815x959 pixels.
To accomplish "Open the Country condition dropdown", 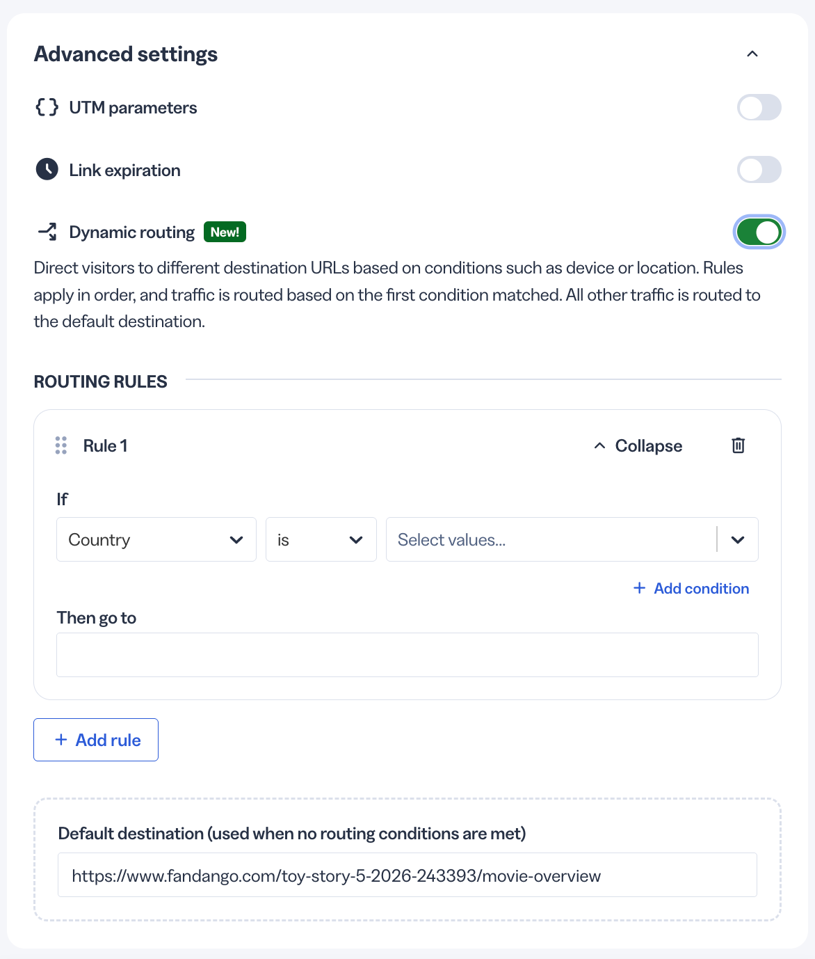I will pyautogui.click(x=156, y=539).
